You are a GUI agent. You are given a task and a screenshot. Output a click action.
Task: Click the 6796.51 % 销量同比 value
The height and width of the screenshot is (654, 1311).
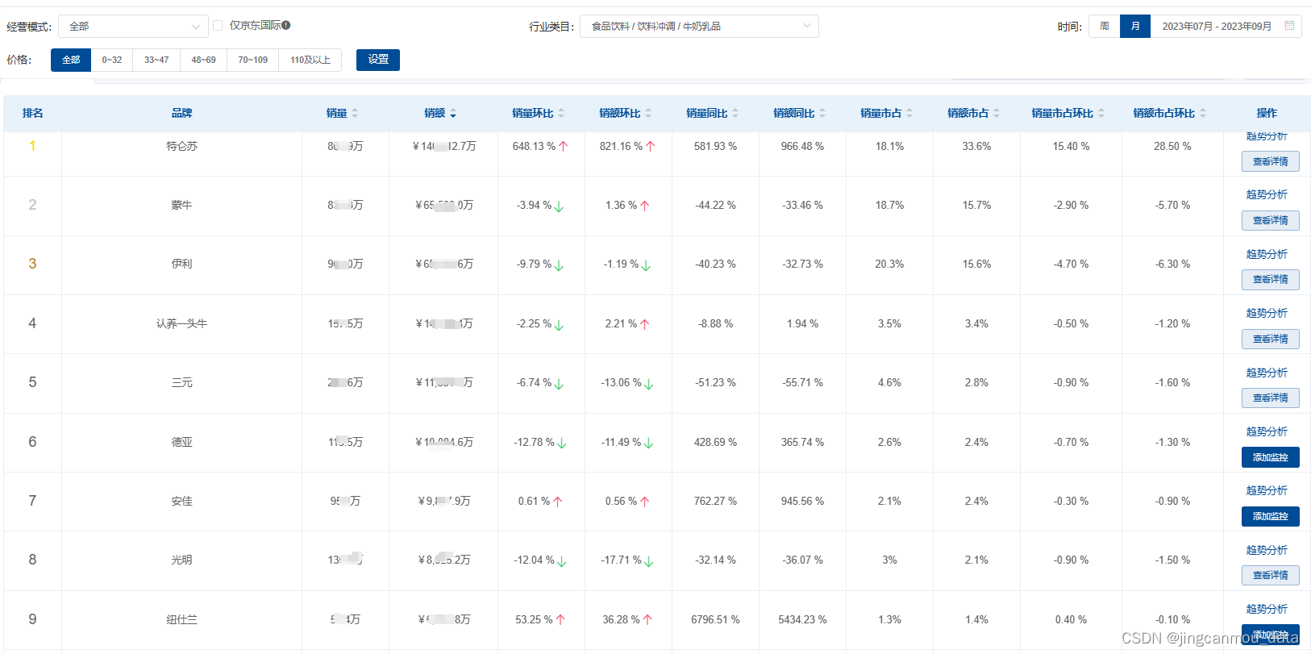coord(715,619)
